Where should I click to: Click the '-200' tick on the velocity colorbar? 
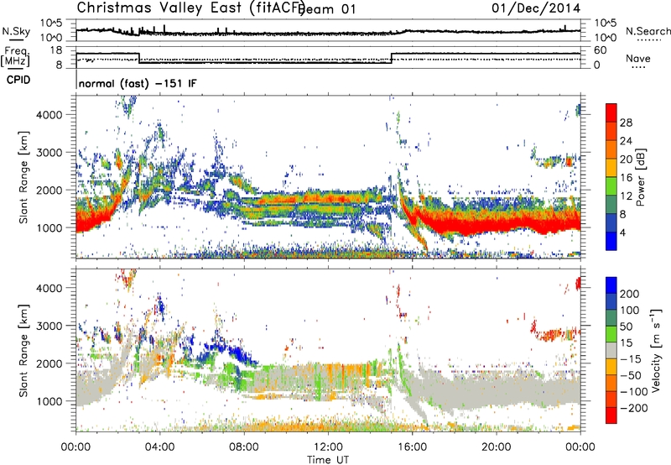point(633,408)
